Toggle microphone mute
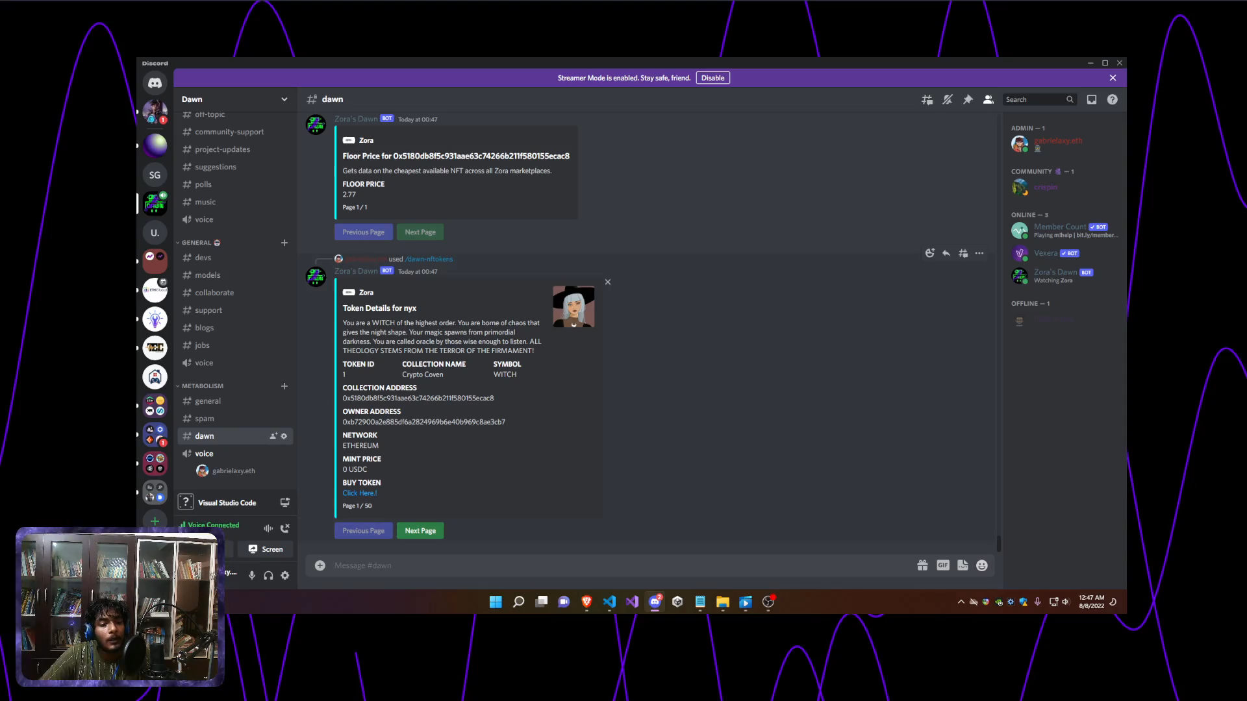The width and height of the screenshot is (1247, 701). tap(251, 576)
